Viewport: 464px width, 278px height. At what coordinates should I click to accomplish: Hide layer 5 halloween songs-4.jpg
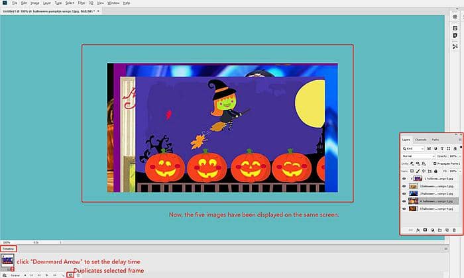pos(404,208)
